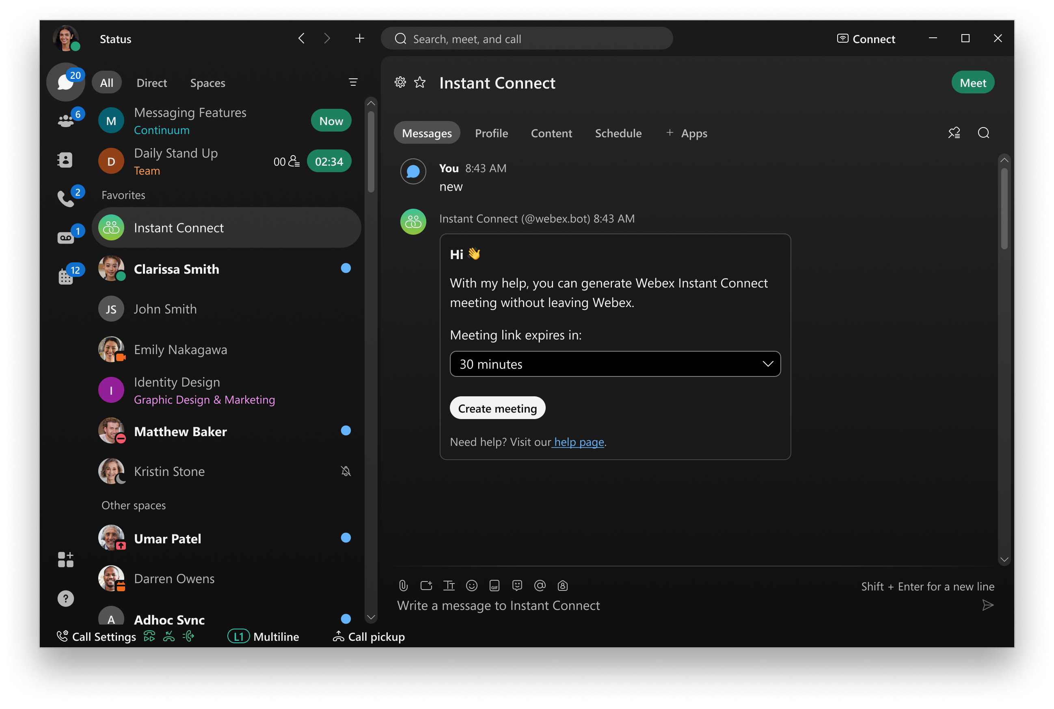Attach a file with the paperclip icon
This screenshot has height=709, width=1054.
click(x=403, y=586)
